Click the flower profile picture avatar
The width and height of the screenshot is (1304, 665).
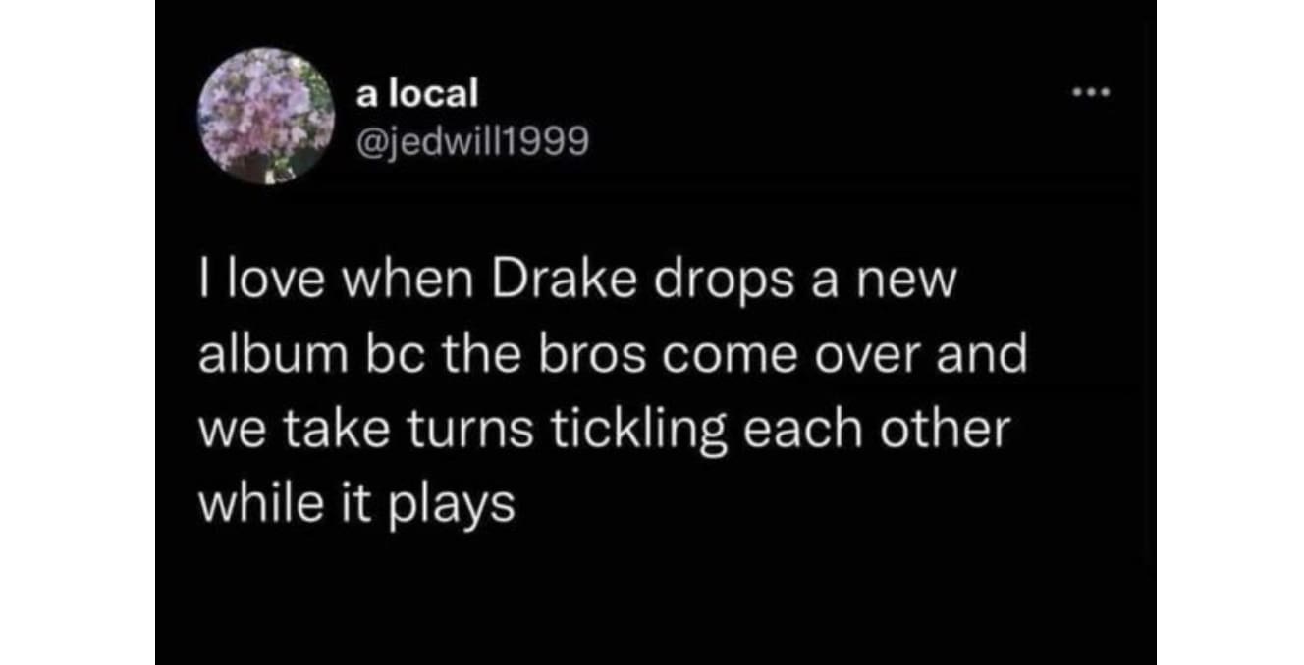[x=266, y=116]
